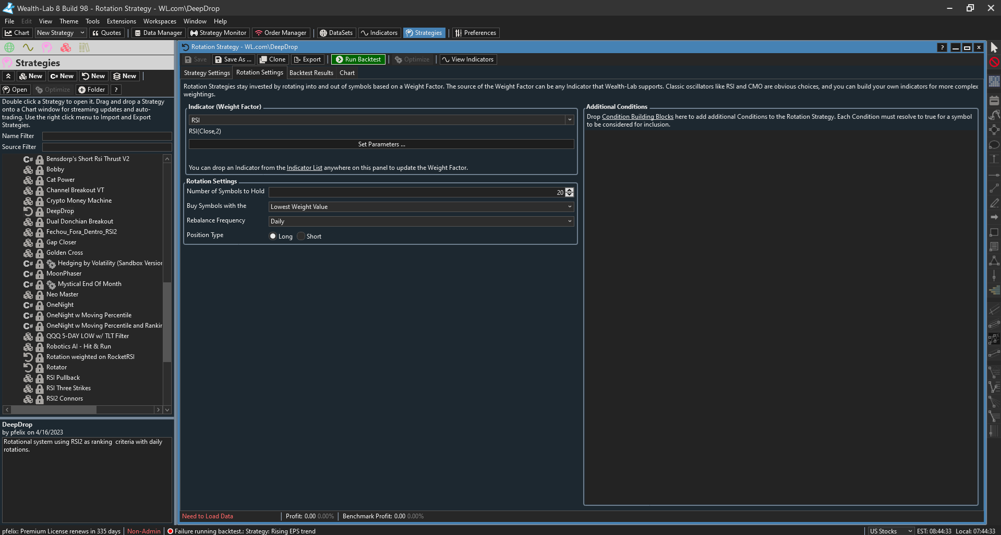Switch to the Backtest Results tab
1001x535 pixels.
coord(311,73)
